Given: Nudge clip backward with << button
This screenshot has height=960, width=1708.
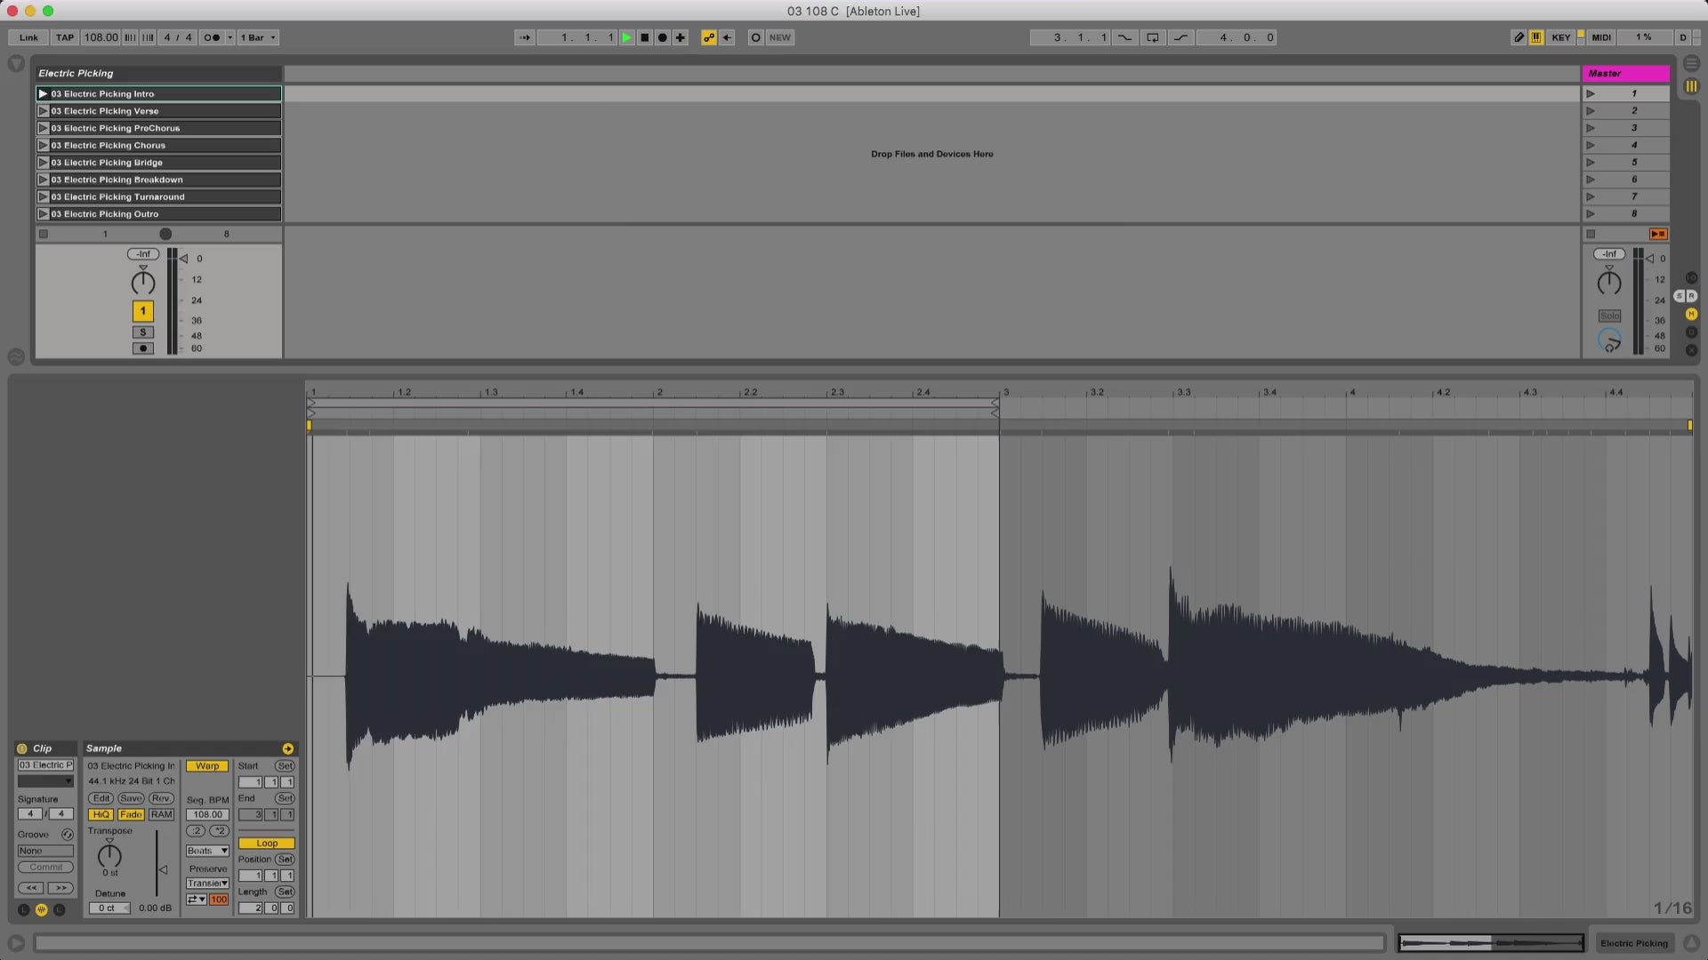Looking at the screenshot, I should tap(31, 888).
